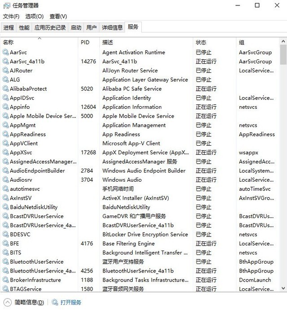
Task: Click the gear icon on 打开服务
Action: [55, 302]
